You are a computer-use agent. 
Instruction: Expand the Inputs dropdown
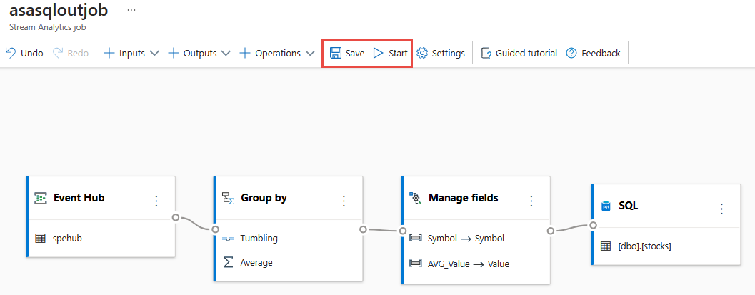point(131,54)
